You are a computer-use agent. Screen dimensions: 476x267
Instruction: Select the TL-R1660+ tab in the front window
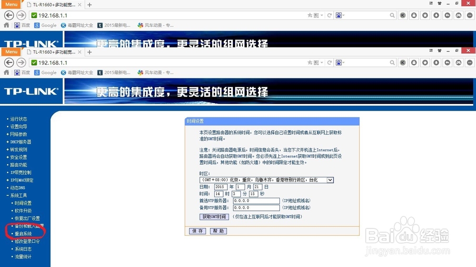click(x=54, y=52)
